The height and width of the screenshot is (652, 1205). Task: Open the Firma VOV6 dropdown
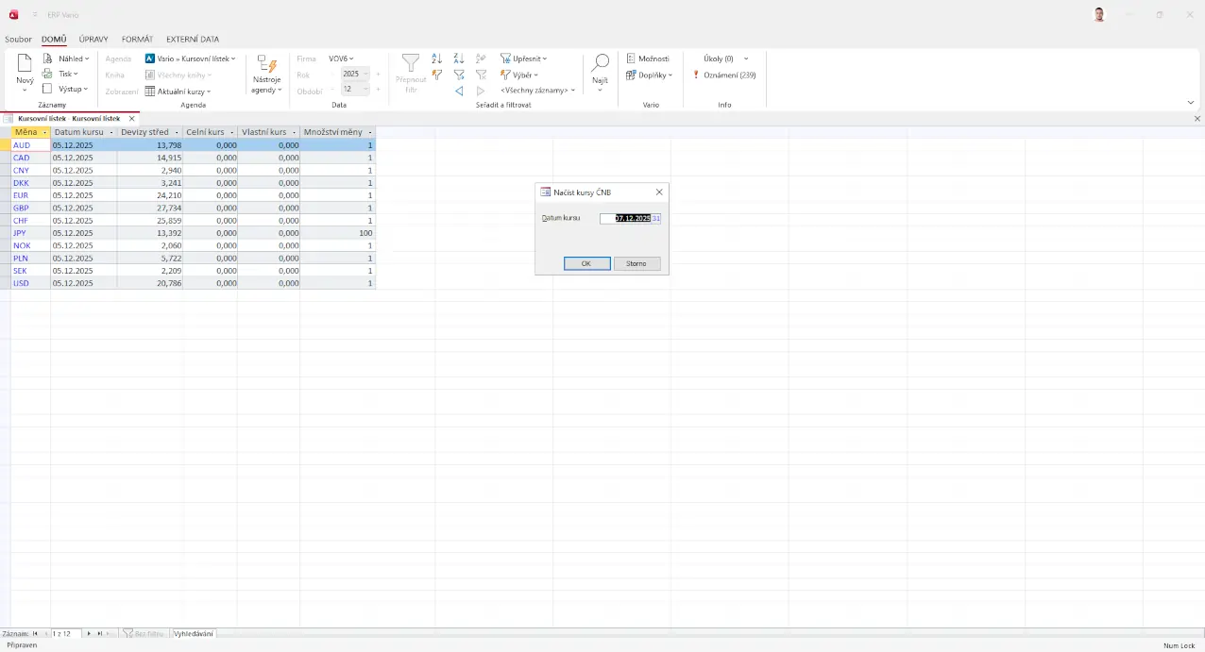pos(341,59)
